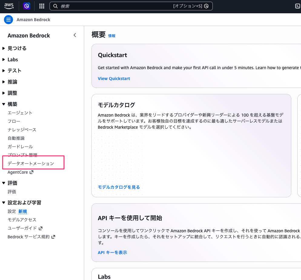Click the AWS logo to go home
The height and width of the screenshot is (280, 301).
coord(9,6)
